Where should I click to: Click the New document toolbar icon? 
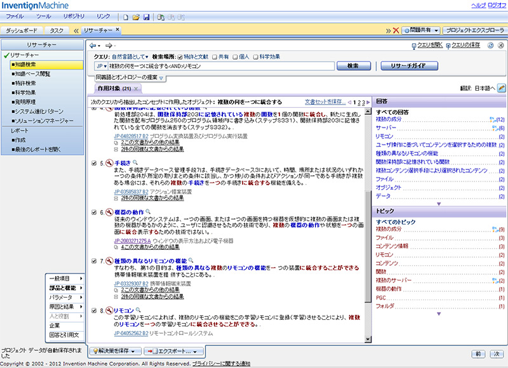pyautogui.click(x=126, y=17)
